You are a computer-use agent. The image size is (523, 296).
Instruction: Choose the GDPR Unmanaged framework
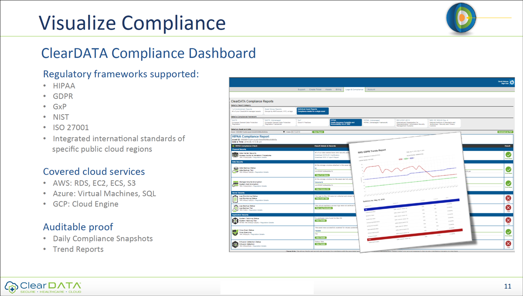click(x=280, y=122)
